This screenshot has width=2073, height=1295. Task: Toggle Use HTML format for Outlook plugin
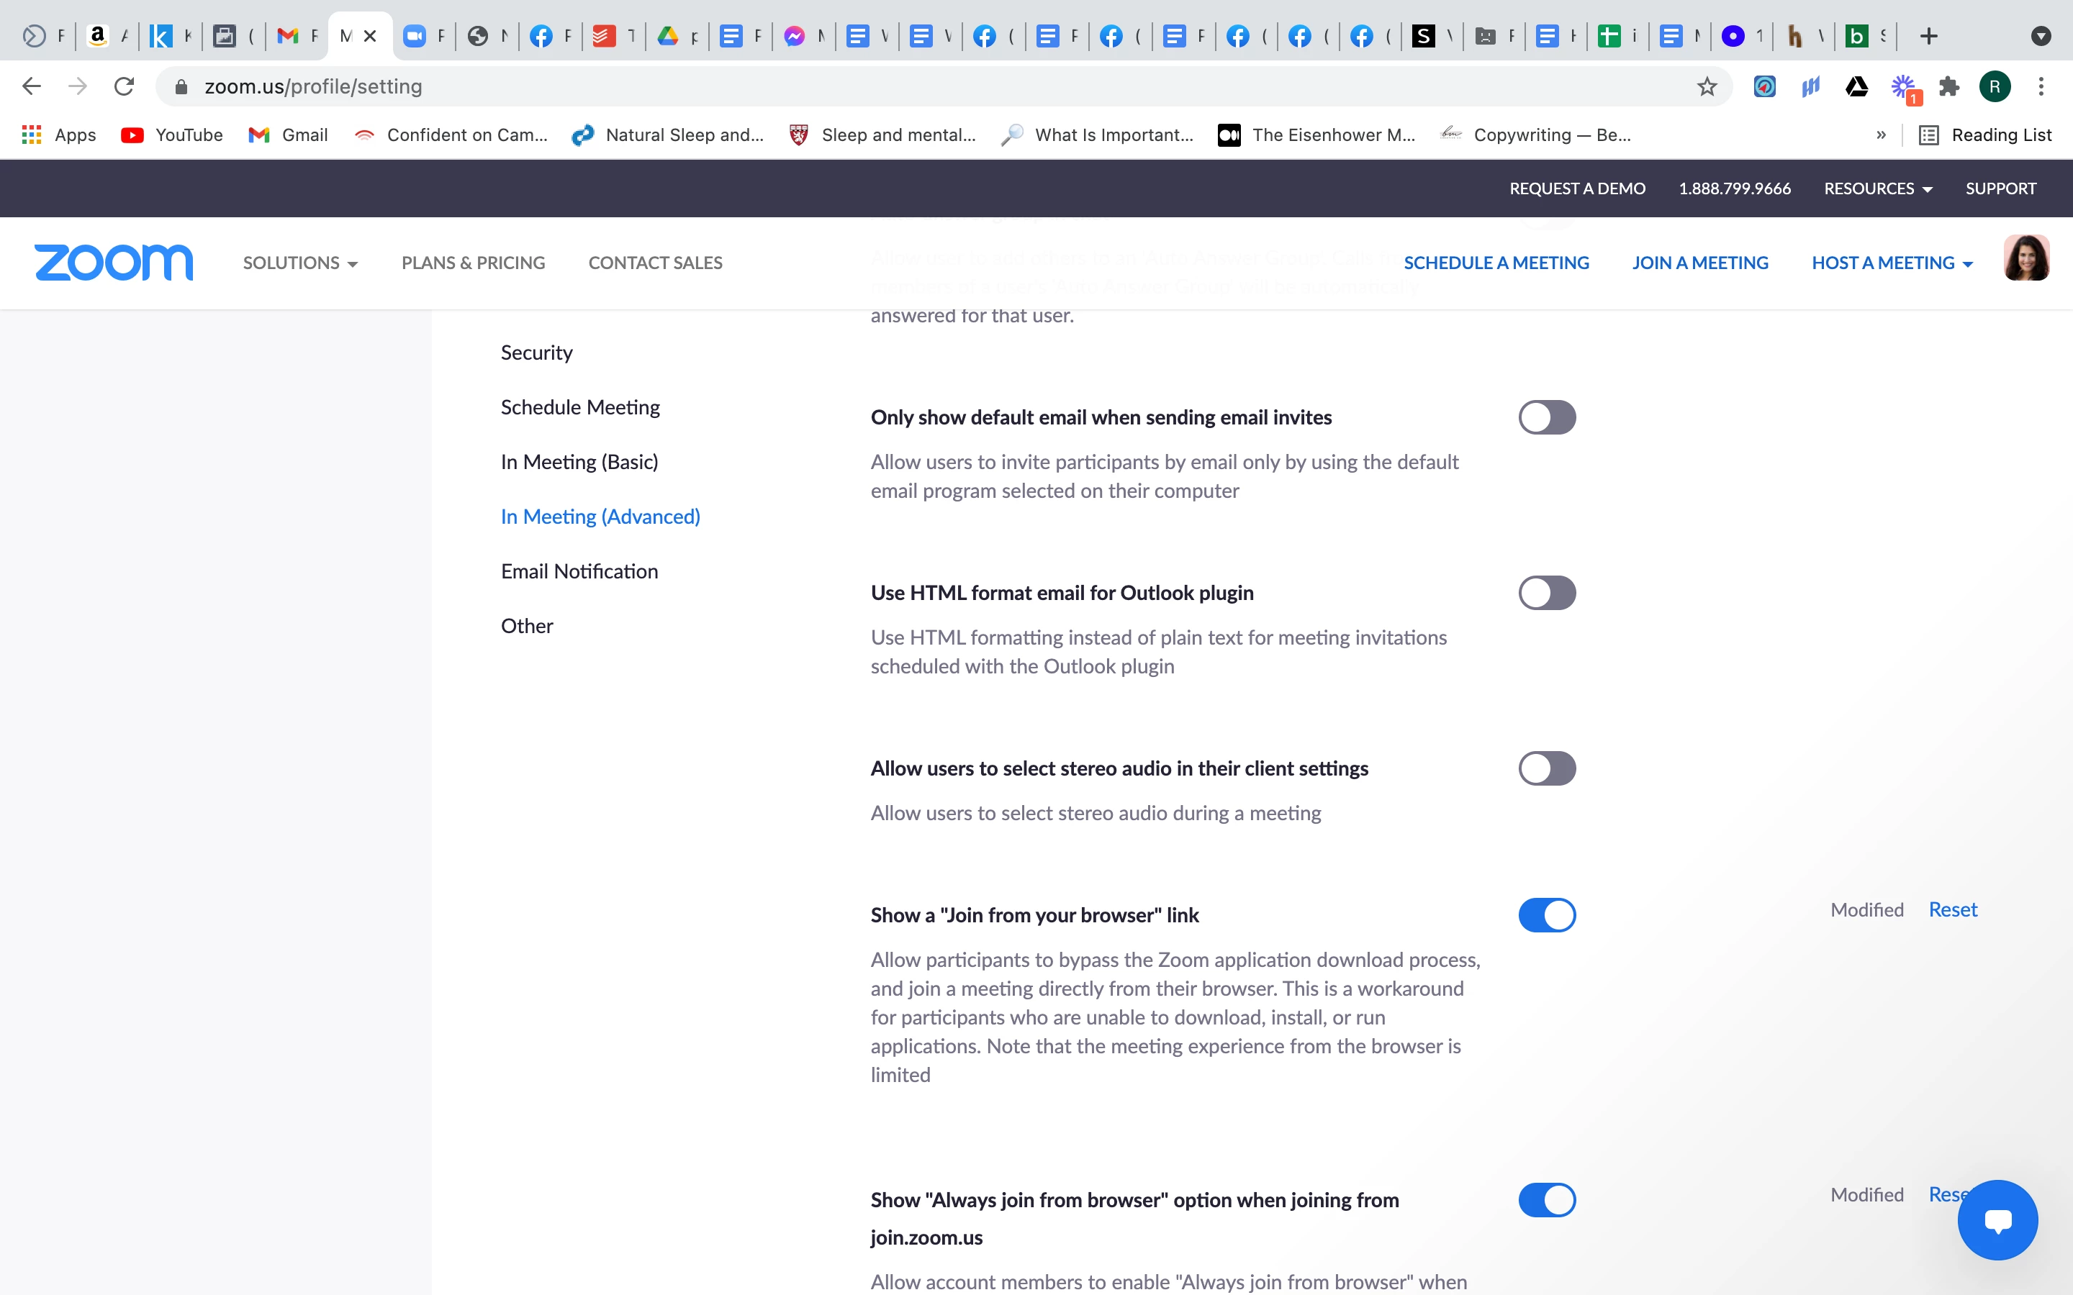coord(1546,593)
